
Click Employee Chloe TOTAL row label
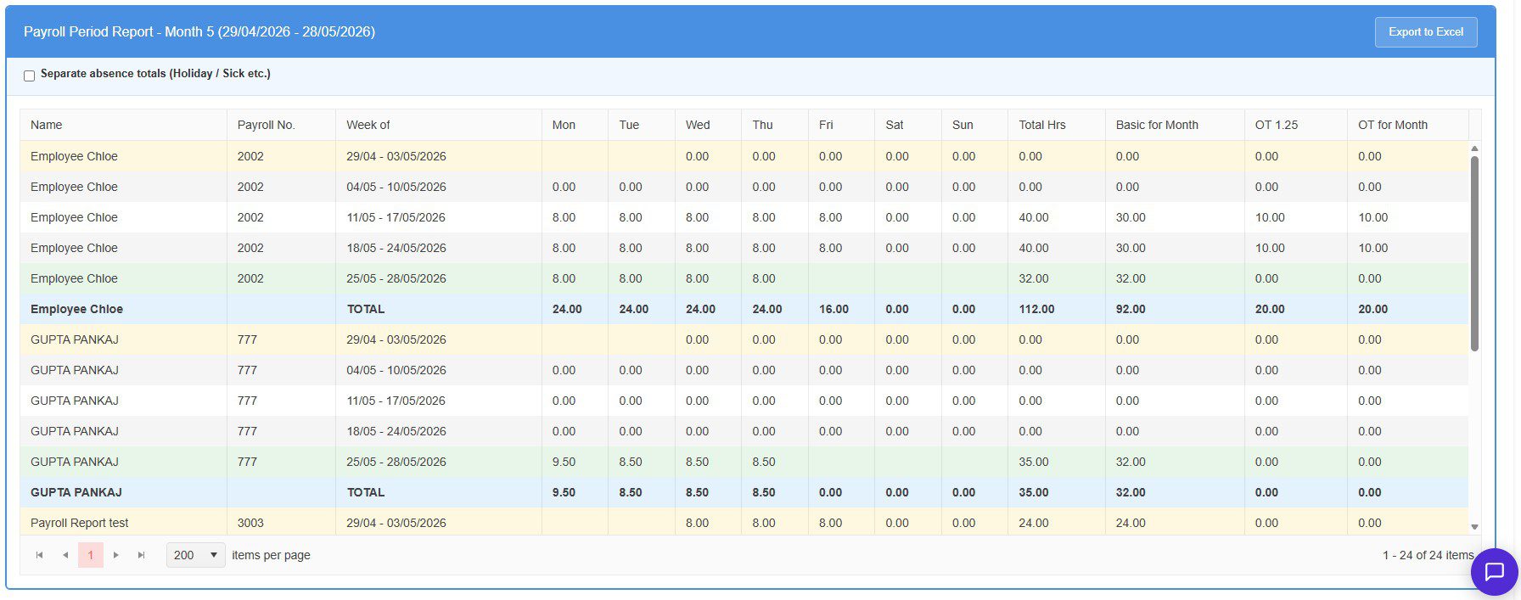pos(366,309)
